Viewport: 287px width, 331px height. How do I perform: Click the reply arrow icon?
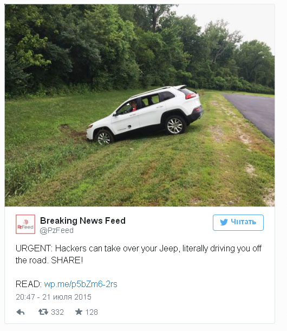21,312
